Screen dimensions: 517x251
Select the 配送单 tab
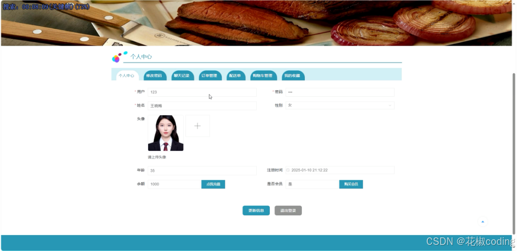point(236,76)
